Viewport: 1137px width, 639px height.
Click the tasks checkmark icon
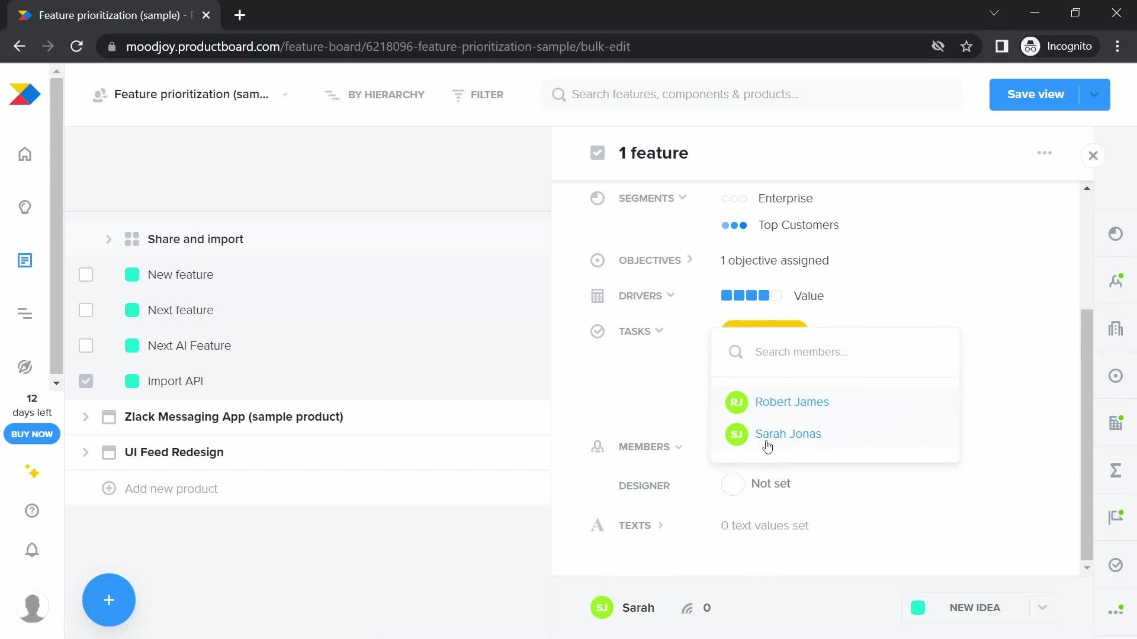pyautogui.click(x=598, y=331)
